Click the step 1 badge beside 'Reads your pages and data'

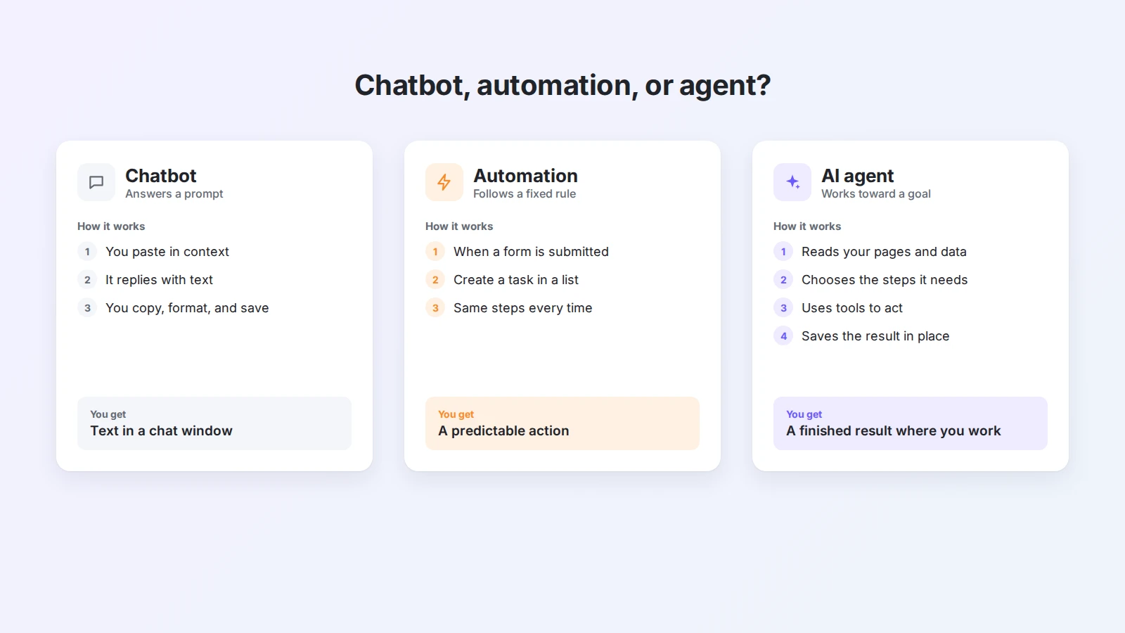pyautogui.click(x=783, y=251)
